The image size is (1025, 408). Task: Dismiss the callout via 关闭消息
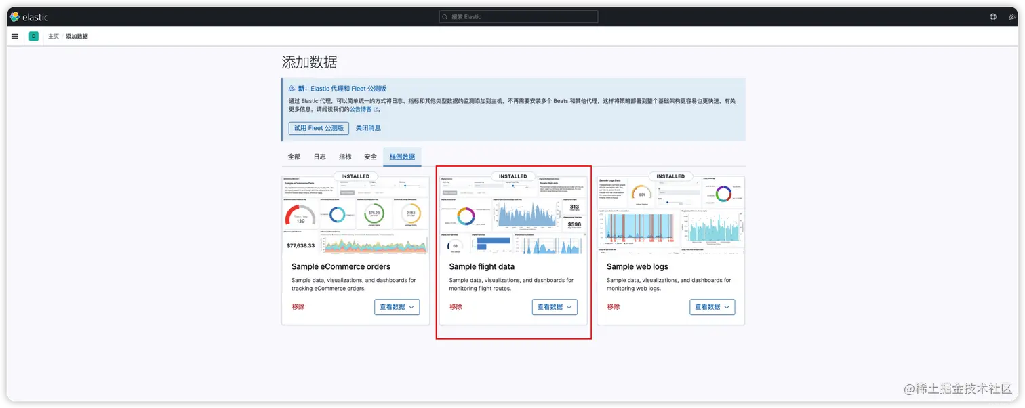(368, 128)
